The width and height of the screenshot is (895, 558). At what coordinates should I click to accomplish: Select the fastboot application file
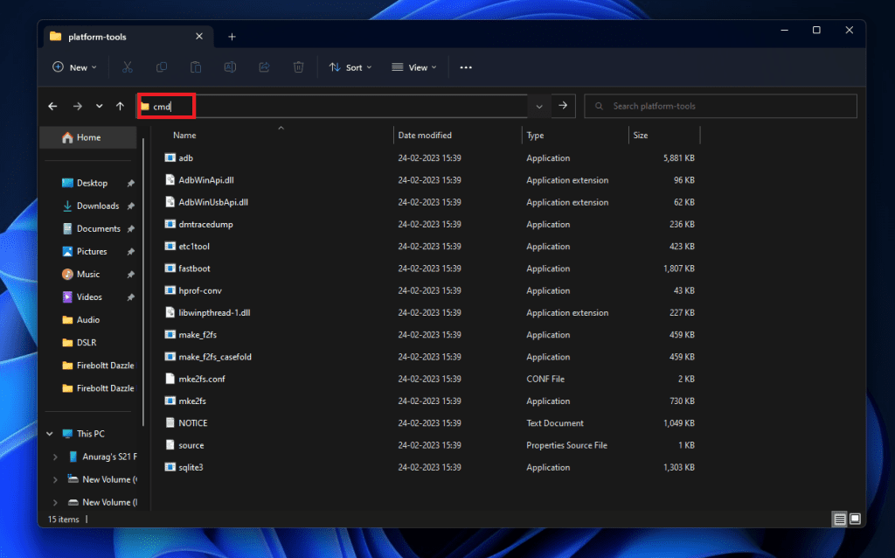point(194,269)
